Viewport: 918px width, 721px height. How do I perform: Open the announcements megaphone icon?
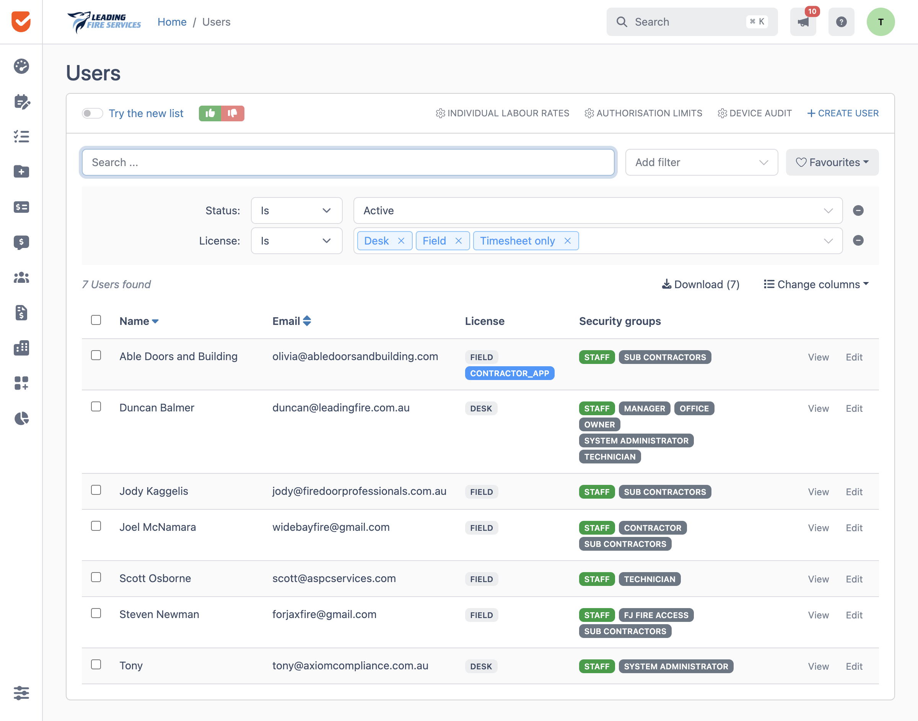[x=803, y=22]
